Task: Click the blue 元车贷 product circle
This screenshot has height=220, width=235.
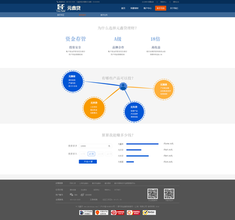Action: click(134, 112)
